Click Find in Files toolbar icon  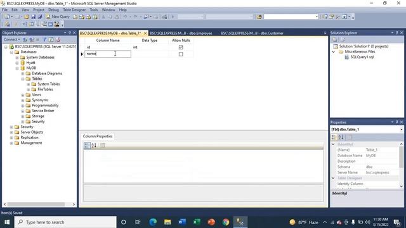point(259,17)
